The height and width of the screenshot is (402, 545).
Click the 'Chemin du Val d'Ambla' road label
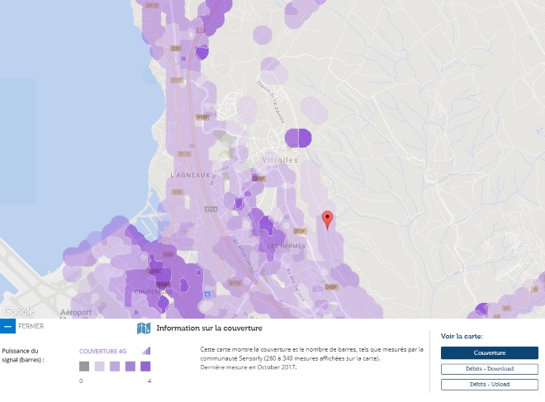click(x=271, y=102)
